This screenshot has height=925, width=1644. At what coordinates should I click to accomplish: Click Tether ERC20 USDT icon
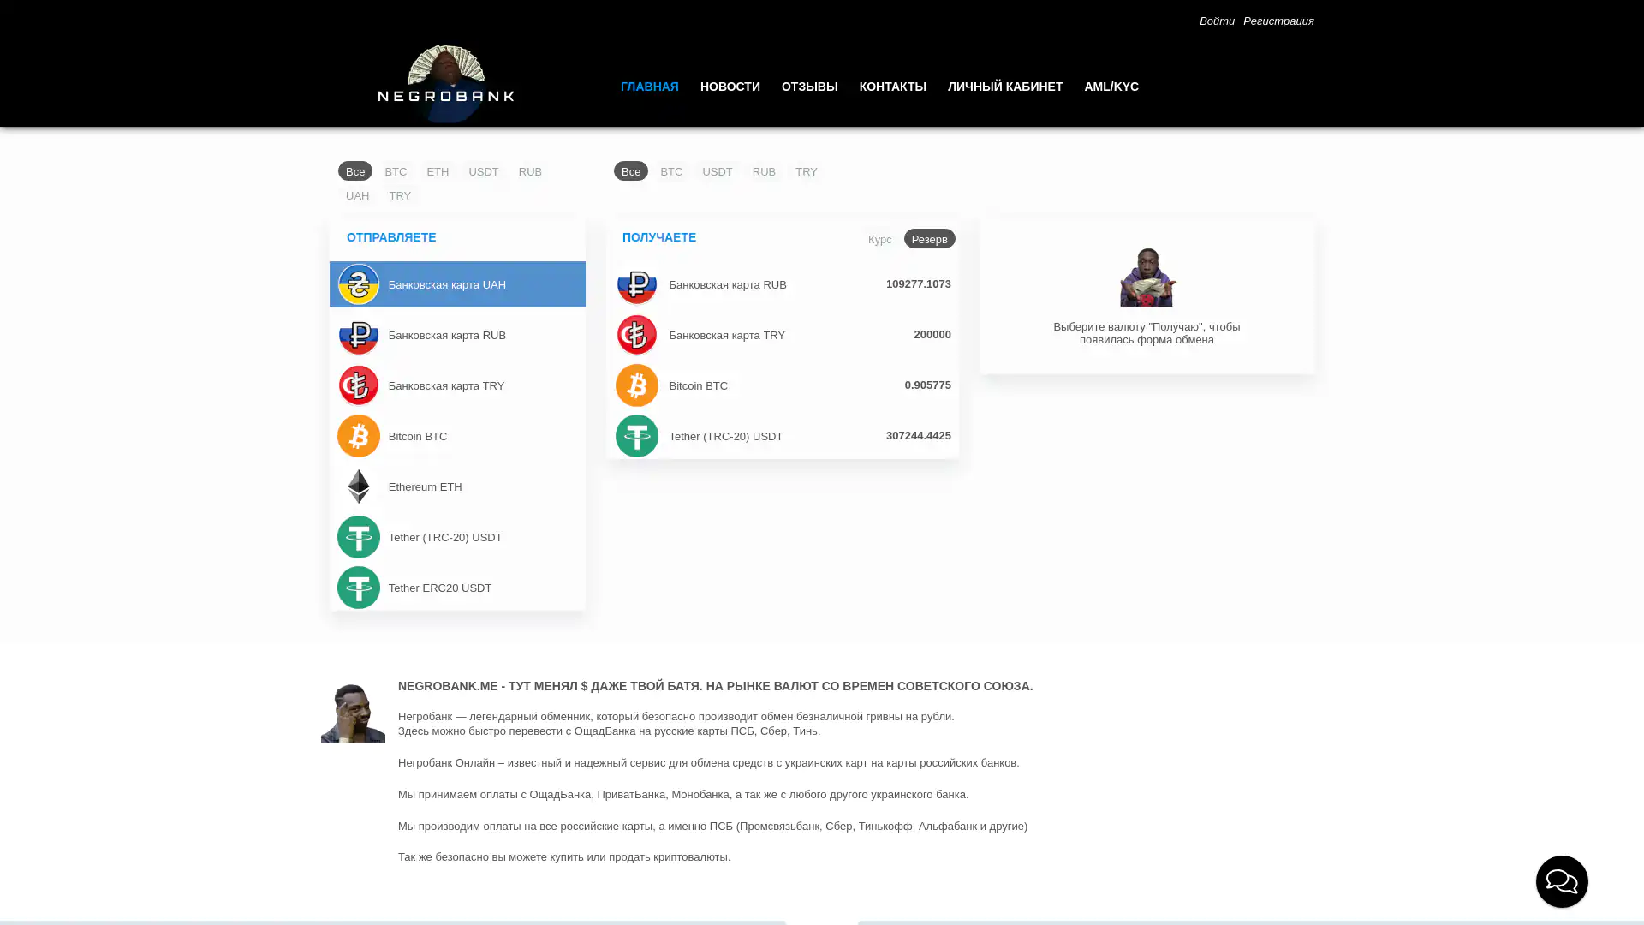(x=358, y=588)
